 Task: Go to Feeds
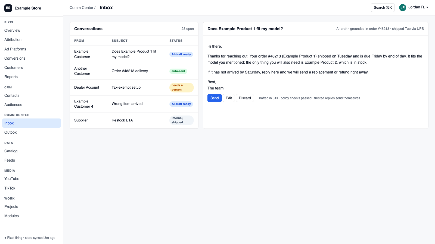pos(32,160)
